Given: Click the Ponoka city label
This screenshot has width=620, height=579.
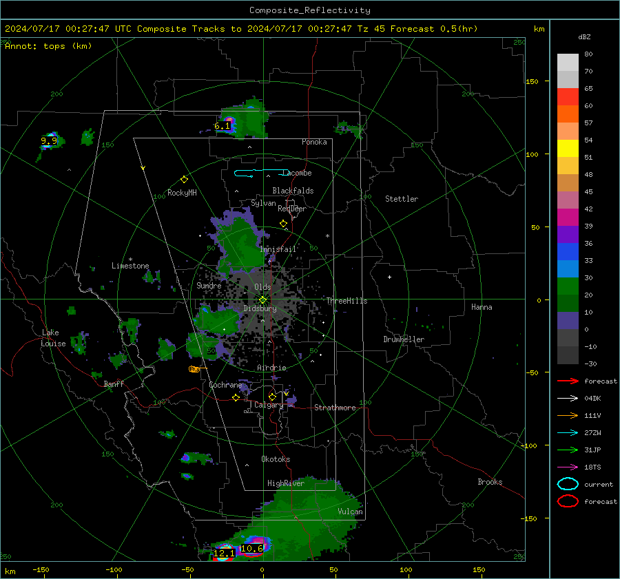Looking at the screenshot, I should click(x=314, y=142).
